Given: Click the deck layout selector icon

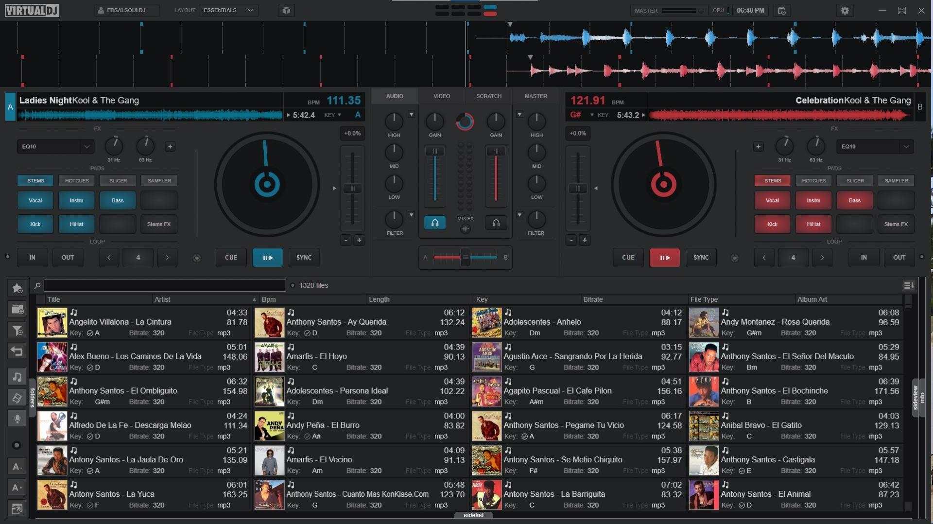Looking at the screenshot, I should point(466,10).
